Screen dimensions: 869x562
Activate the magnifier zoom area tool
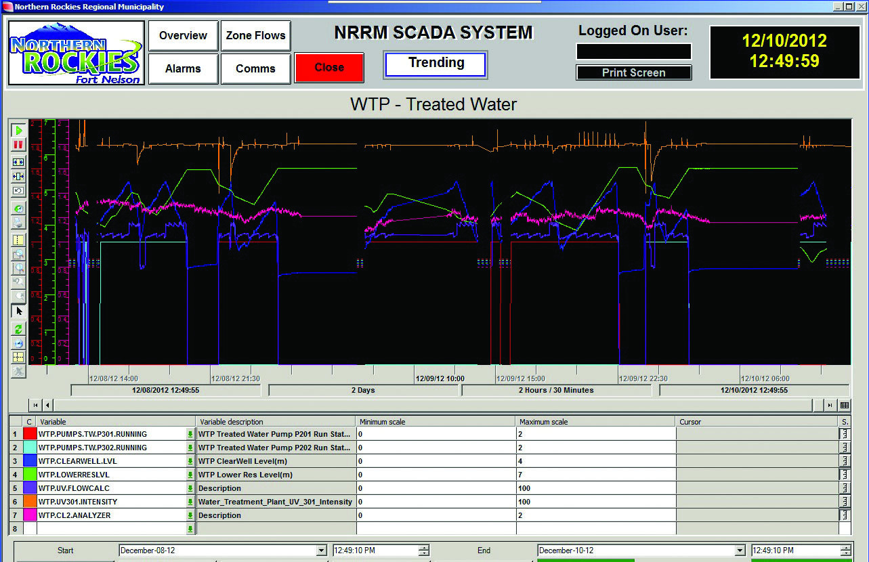pos(19,255)
